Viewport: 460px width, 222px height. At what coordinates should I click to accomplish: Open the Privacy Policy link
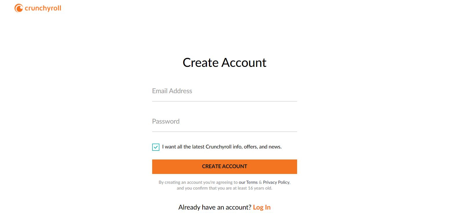tap(276, 182)
